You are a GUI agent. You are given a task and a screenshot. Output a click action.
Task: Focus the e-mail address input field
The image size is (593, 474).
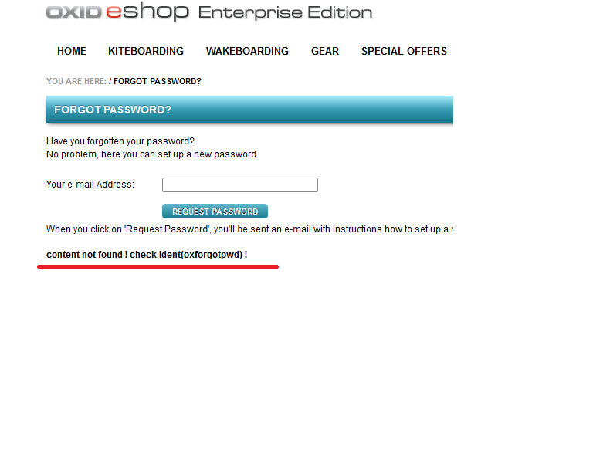240,185
